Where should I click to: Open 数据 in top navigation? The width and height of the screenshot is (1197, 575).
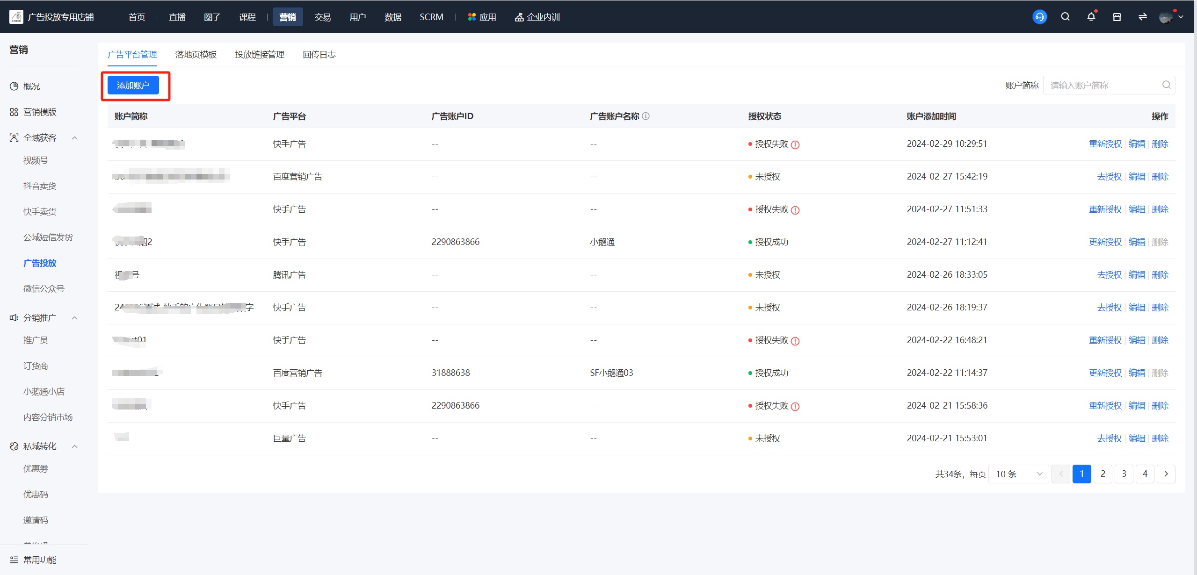point(393,17)
